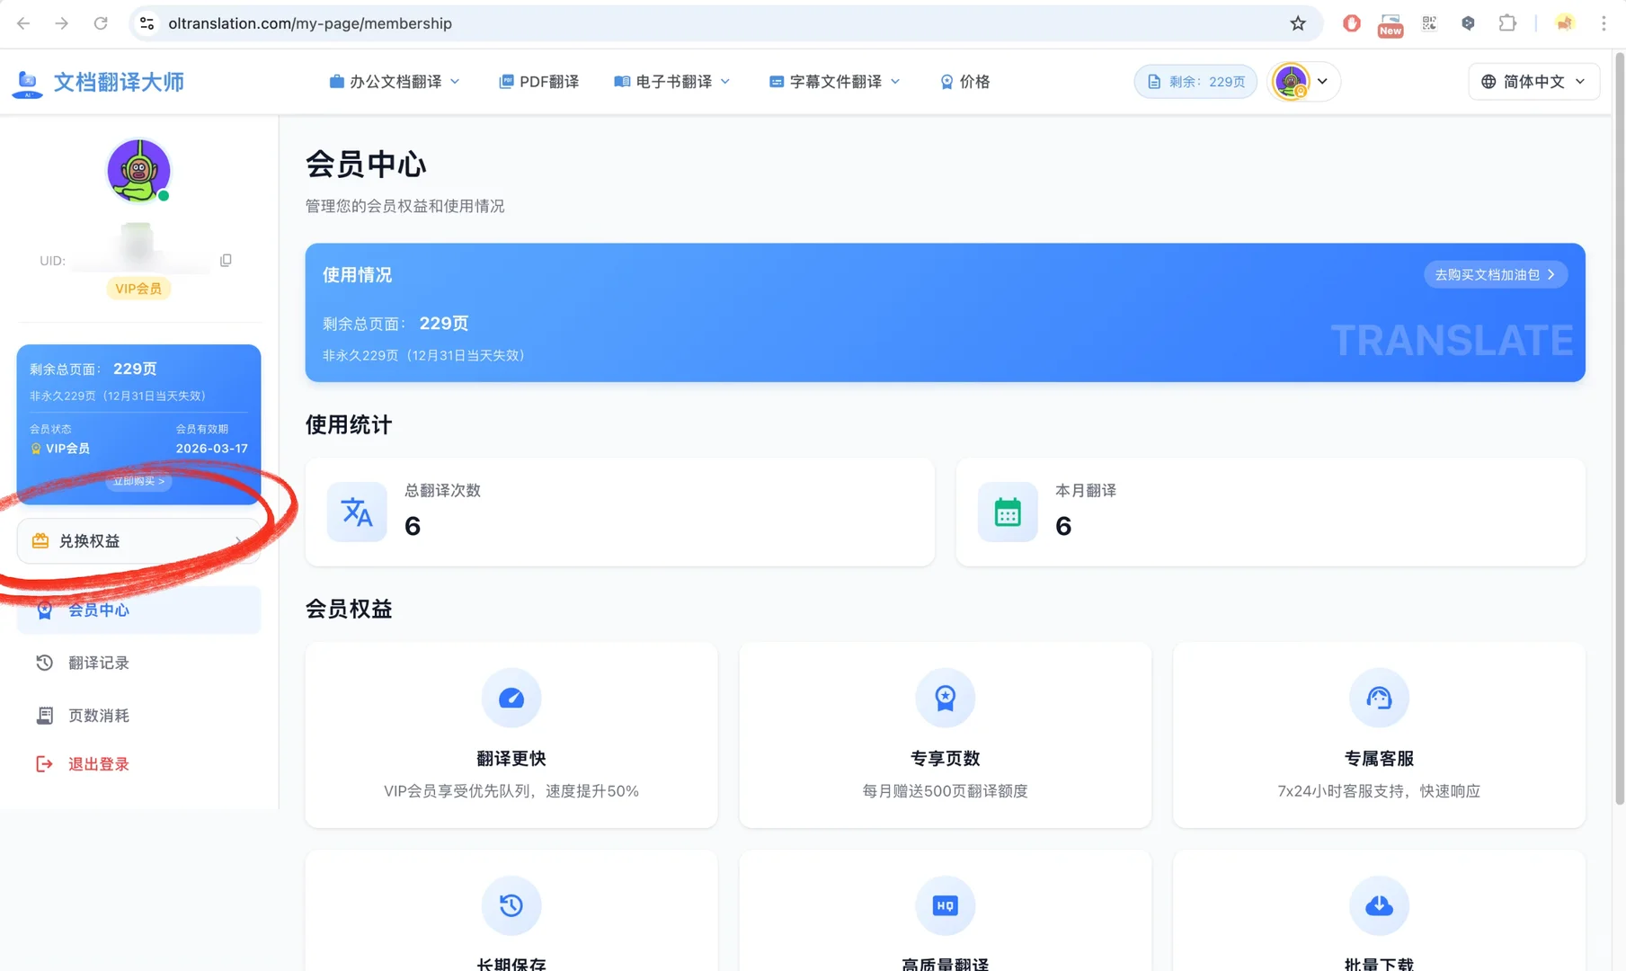Click the 翻译记录 history icon
Screen dimensions: 1626x971
coord(44,663)
